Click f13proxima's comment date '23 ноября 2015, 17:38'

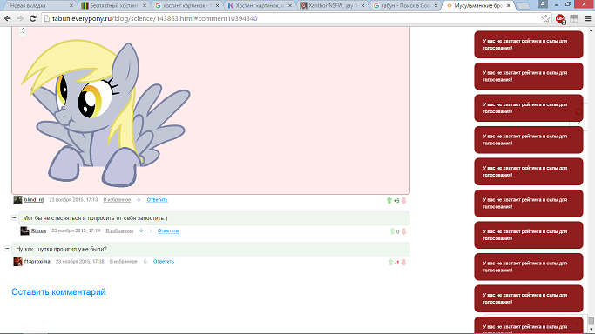coord(79,262)
